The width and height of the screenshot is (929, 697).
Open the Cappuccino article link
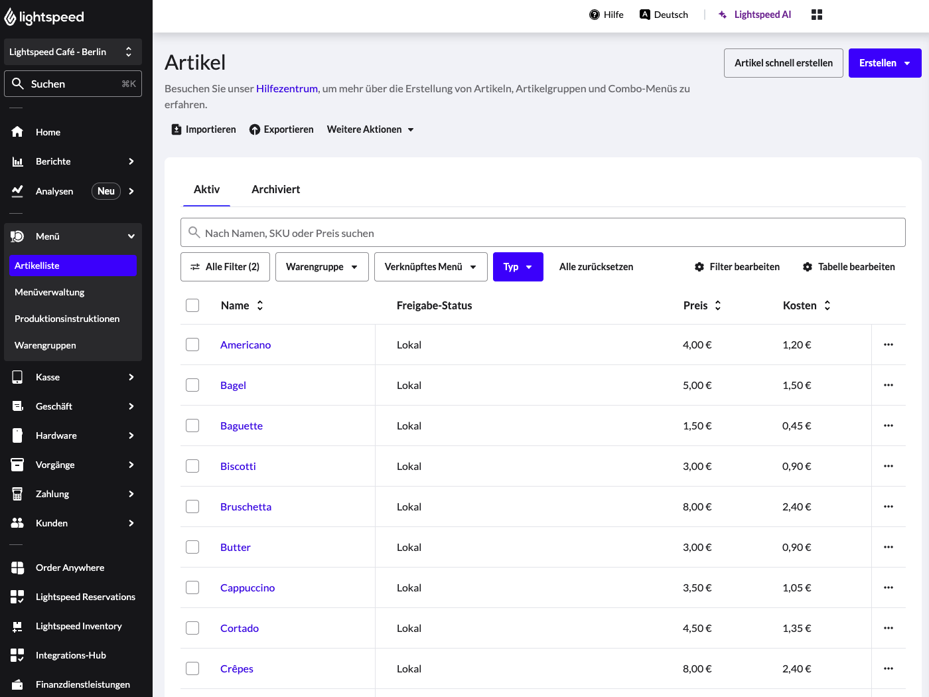[248, 587]
